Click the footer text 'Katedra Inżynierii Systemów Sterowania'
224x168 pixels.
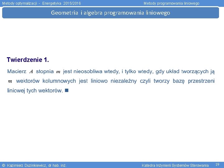(175, 166)
